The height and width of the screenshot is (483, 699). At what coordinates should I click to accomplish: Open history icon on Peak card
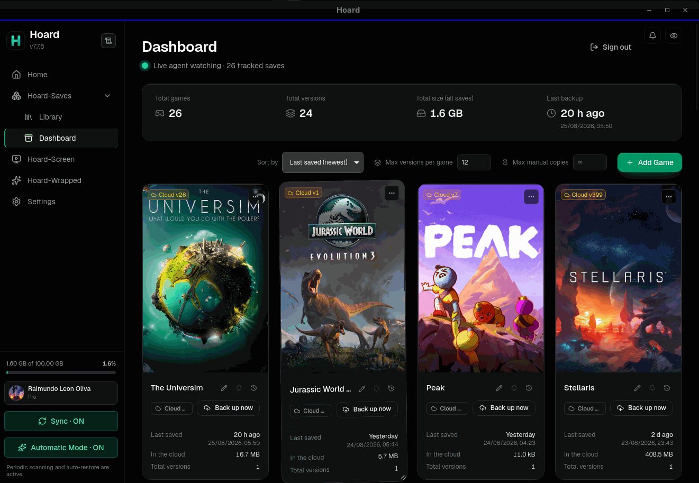click(x=529, y=388)
